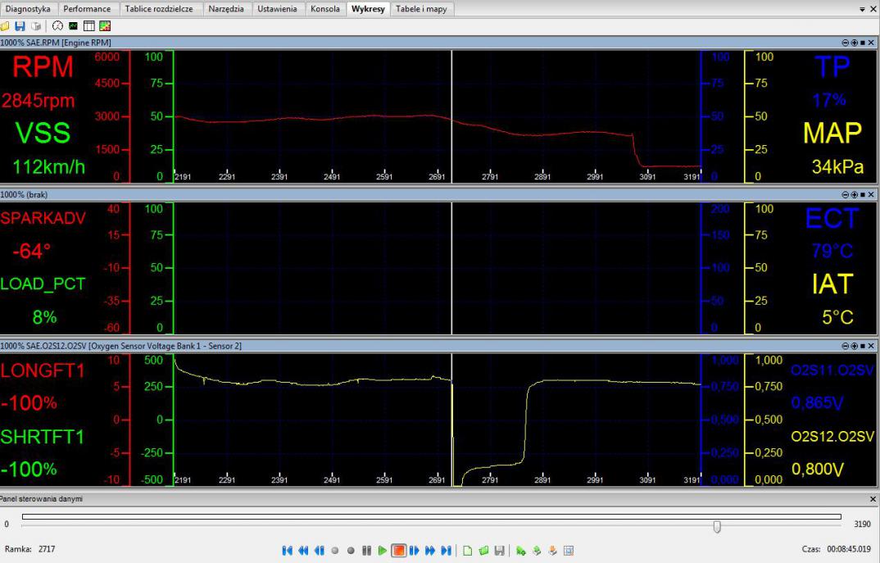
Task: Click the green play button
Action: 382,550
